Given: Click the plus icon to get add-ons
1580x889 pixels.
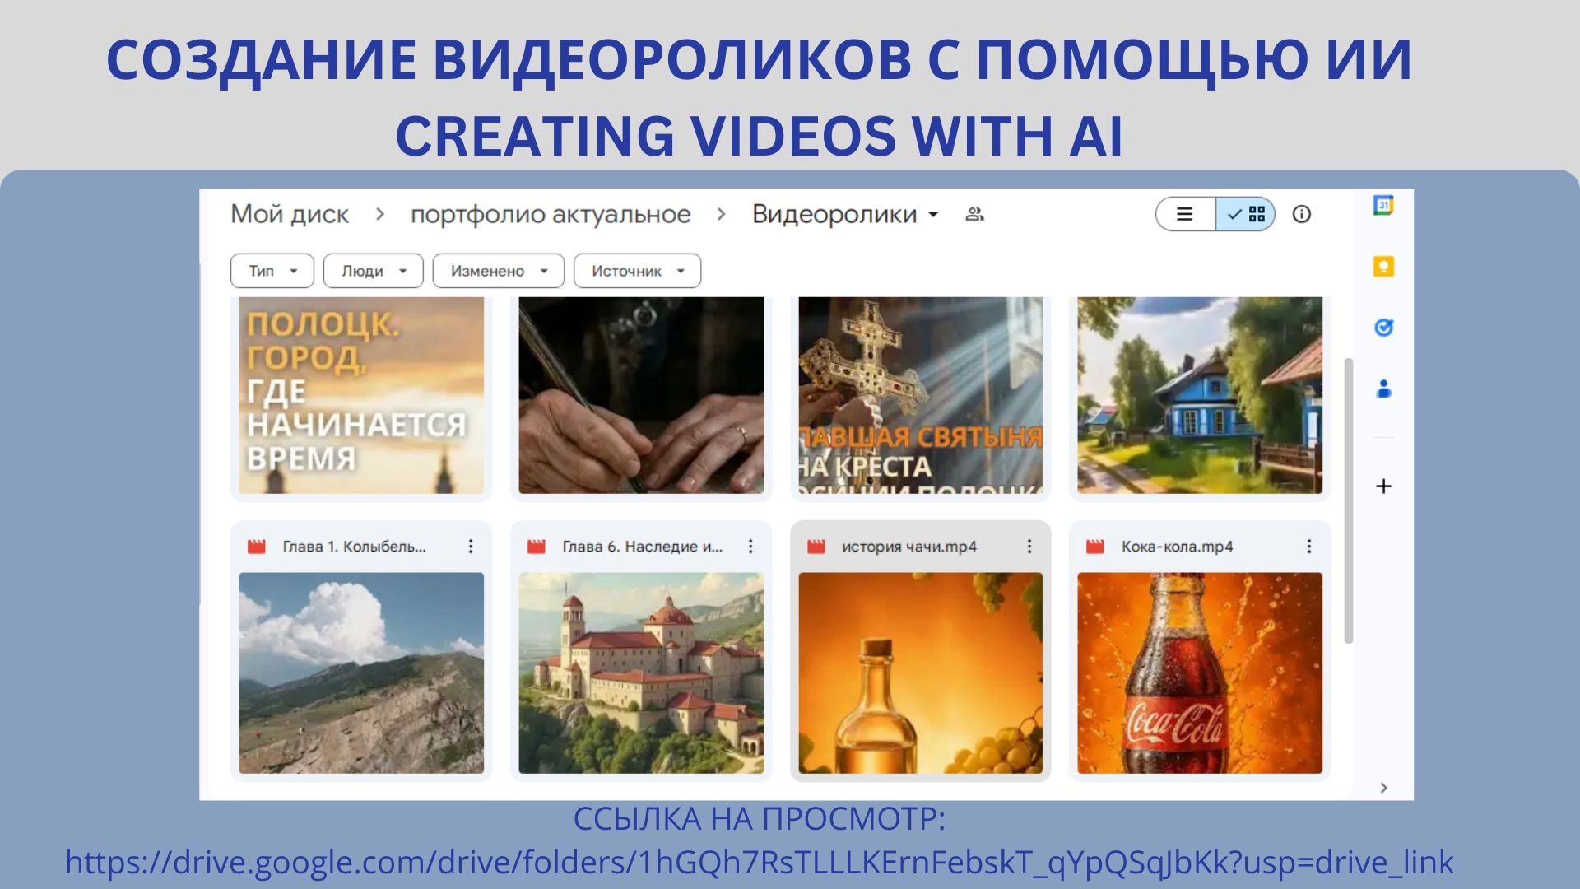Looking at the screenshot, I should tap(1383, 486).
